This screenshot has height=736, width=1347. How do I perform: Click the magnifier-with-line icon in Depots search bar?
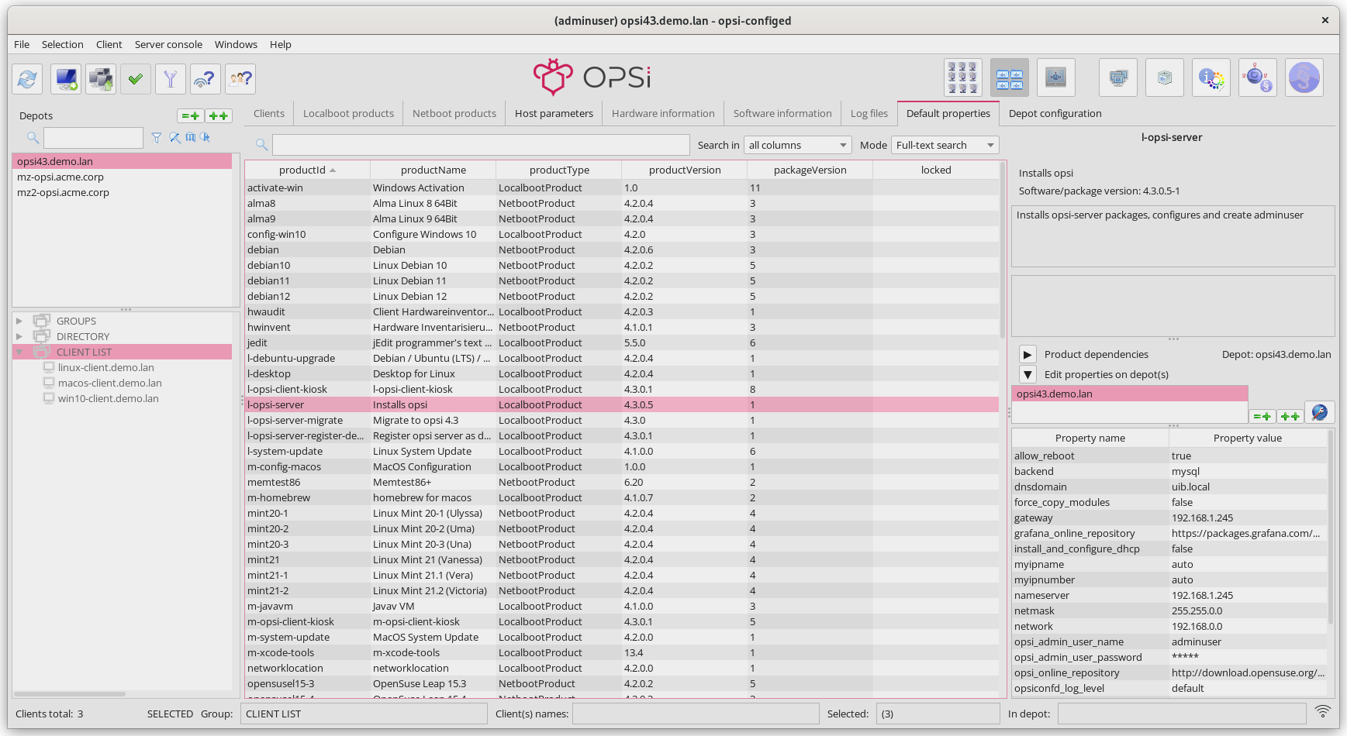pos(175,138)
